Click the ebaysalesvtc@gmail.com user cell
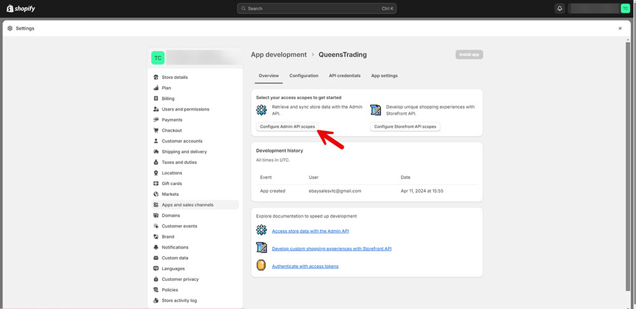 (x=335, y=191)
